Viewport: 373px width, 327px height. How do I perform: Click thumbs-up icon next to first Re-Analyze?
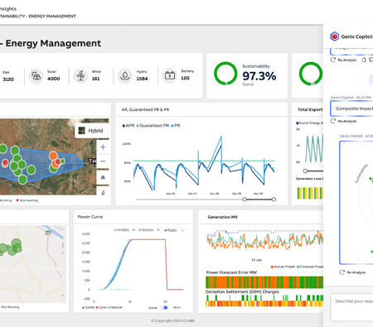(364, 60)
